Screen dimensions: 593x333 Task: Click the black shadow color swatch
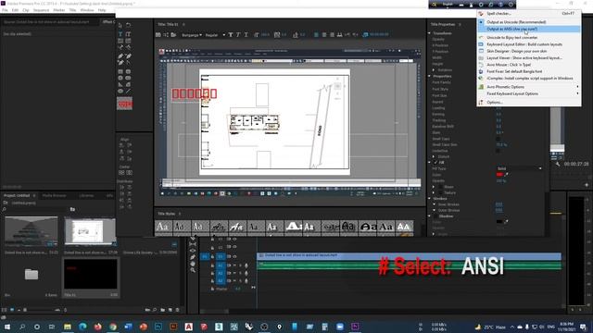pyautogui.click(x=499, y=222)
